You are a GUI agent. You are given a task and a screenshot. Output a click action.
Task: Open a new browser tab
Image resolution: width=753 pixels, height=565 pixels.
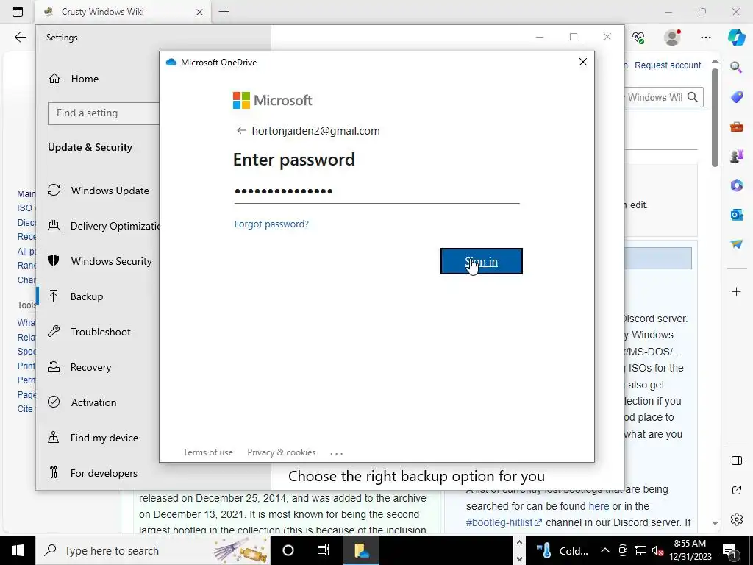[224, 12]
